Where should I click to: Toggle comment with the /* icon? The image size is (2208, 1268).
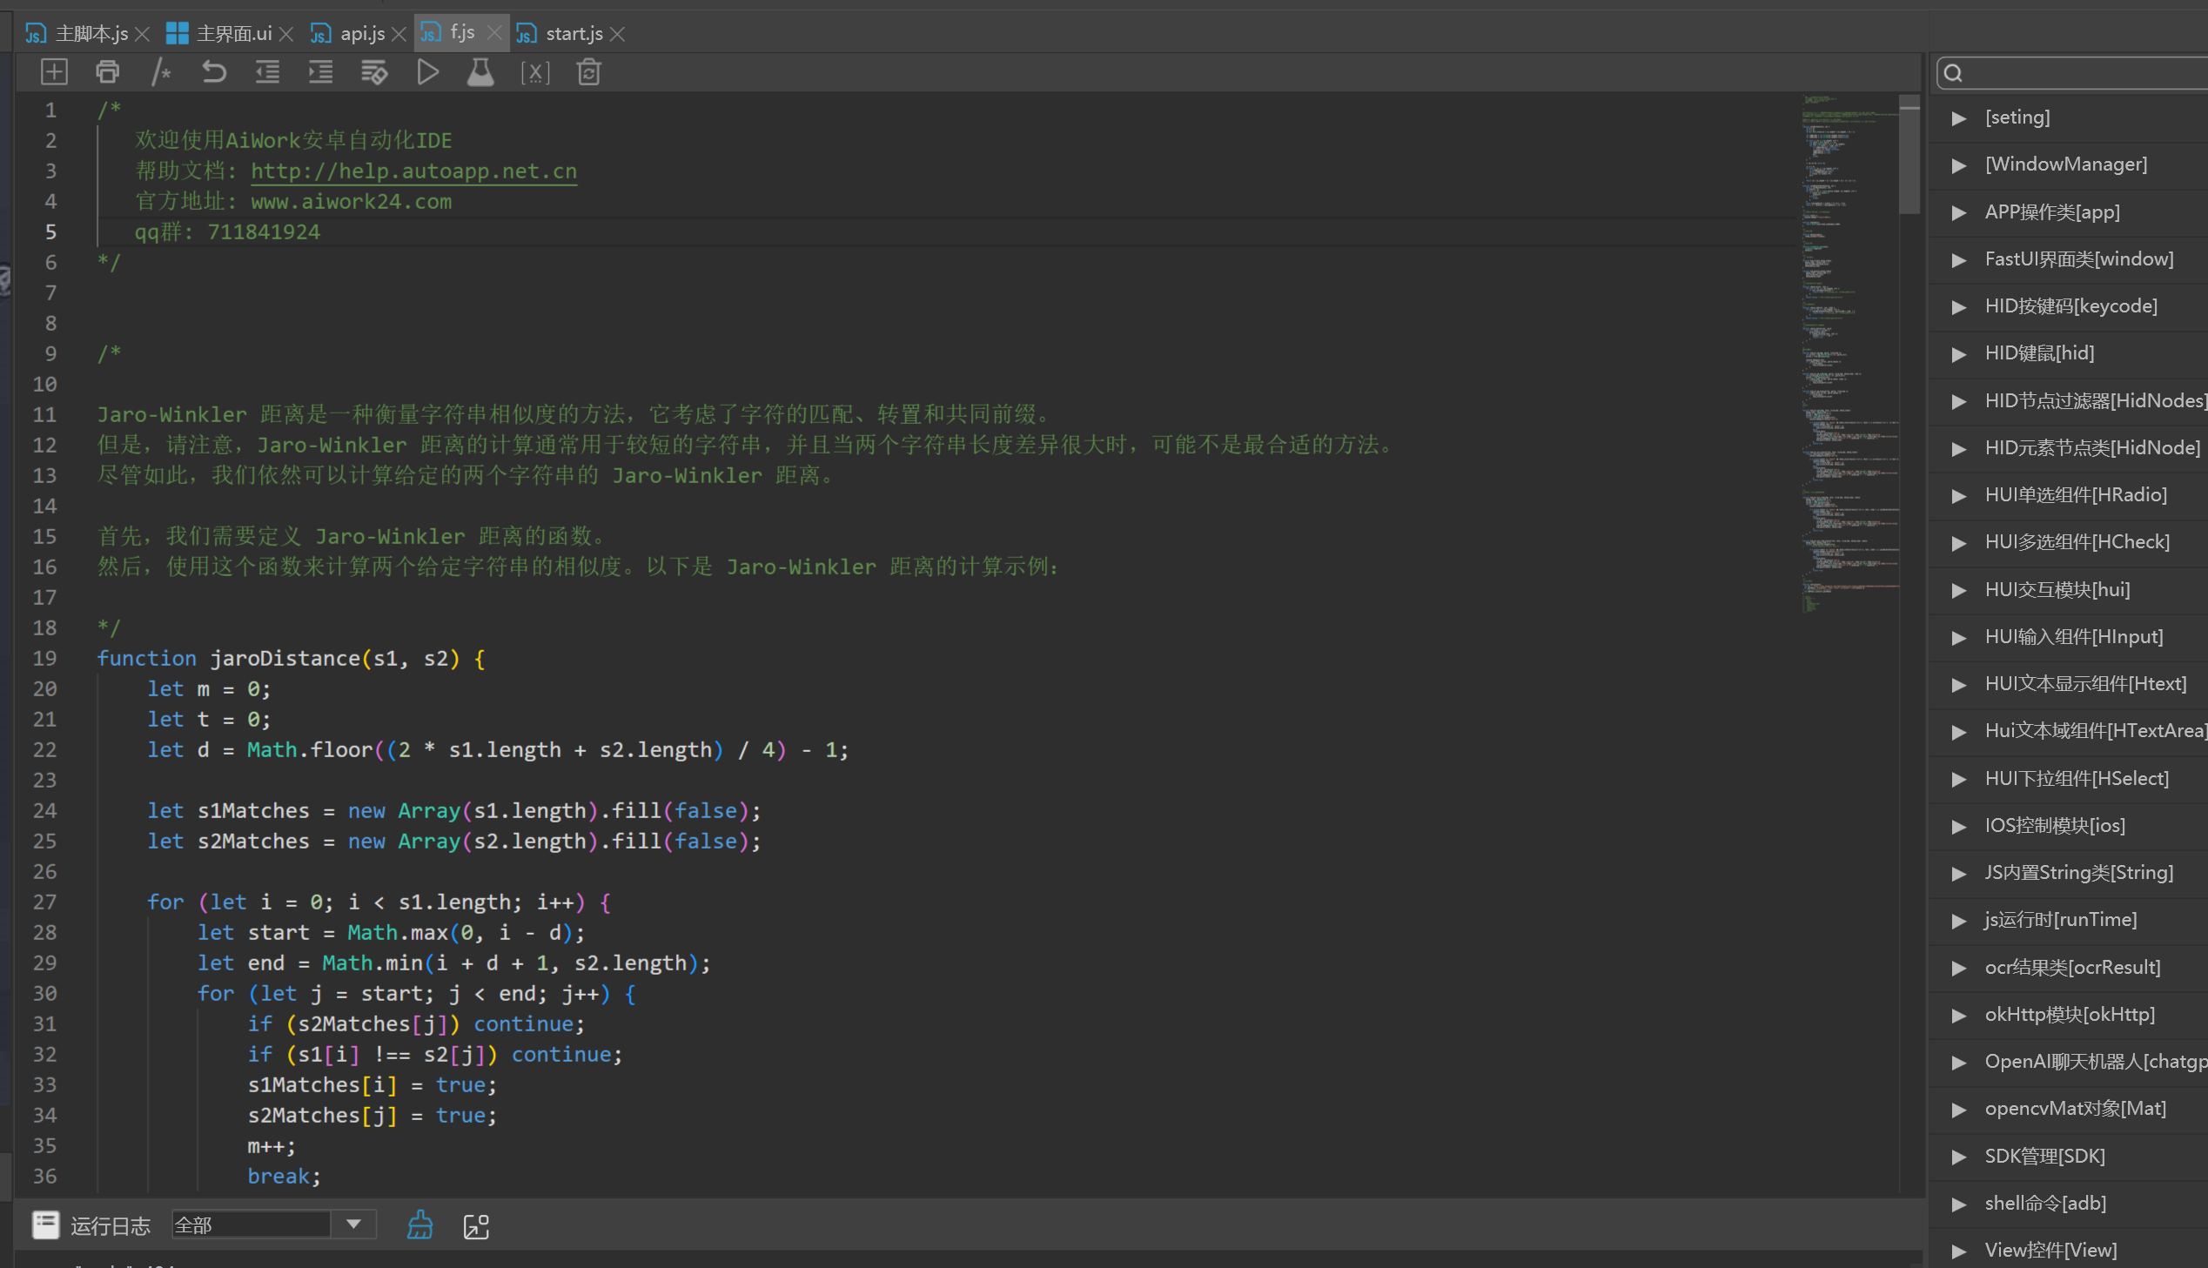(x=161, y=72)
